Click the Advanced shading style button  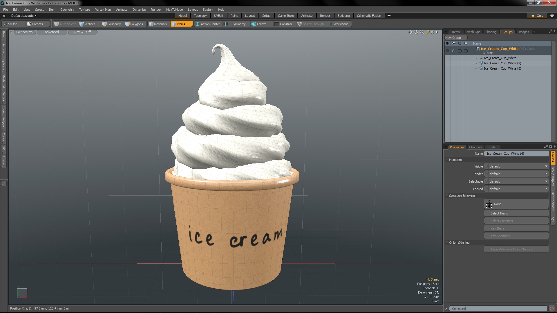coord(52,32)
